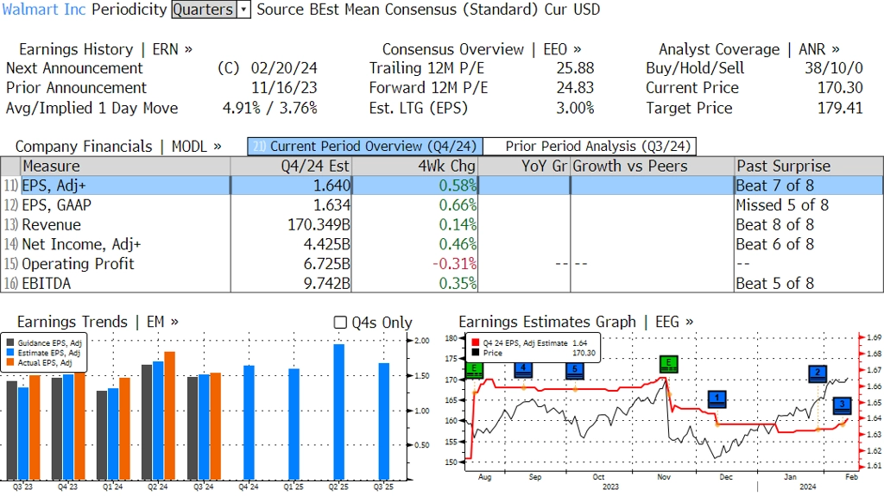Open Analyst Coverage ANR link
This screenshot has height=496, width=884.
(x=748, y=50)
